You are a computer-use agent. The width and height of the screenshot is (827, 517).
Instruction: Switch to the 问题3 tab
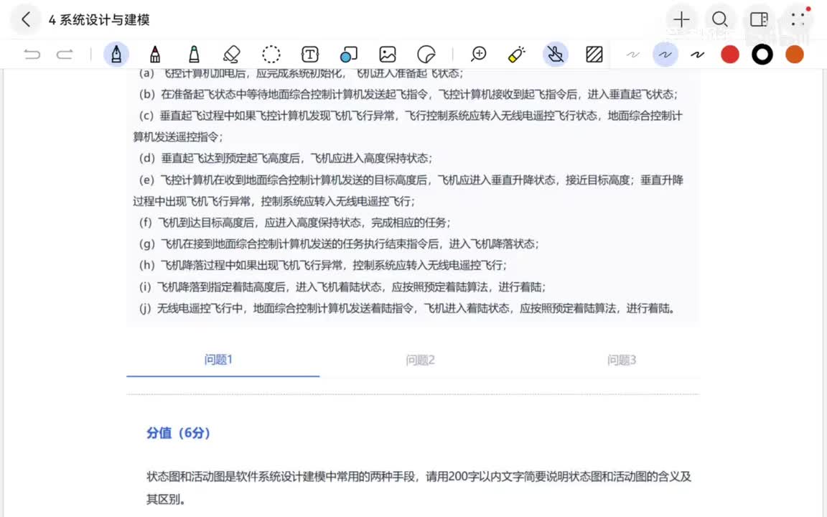pos(621,360)
